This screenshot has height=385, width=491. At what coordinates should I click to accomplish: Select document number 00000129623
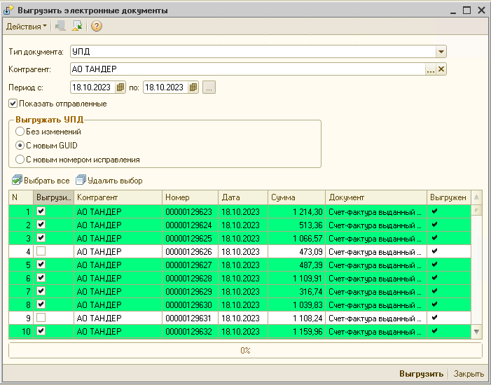point(188,212)
